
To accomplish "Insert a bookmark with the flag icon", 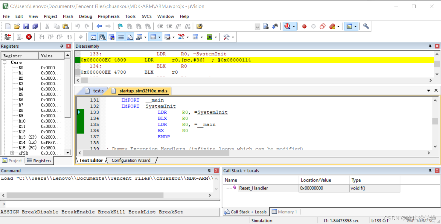I will (x=120, y=26).
